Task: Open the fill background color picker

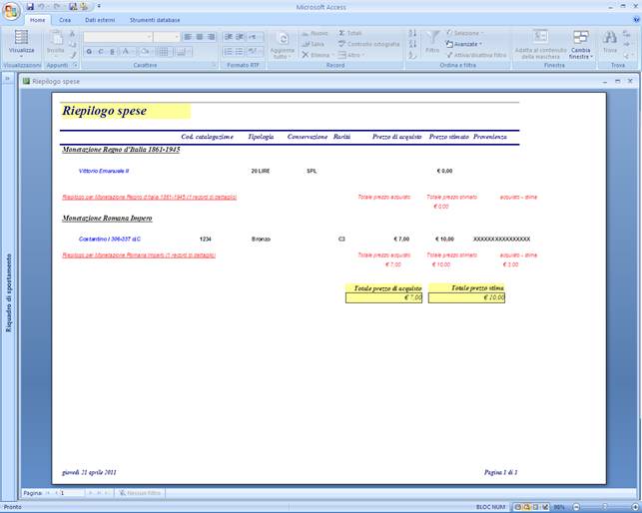Action: tap(146, 52)
